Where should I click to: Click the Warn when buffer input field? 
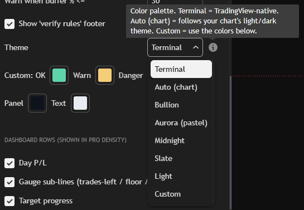click(x=175, y=2)
